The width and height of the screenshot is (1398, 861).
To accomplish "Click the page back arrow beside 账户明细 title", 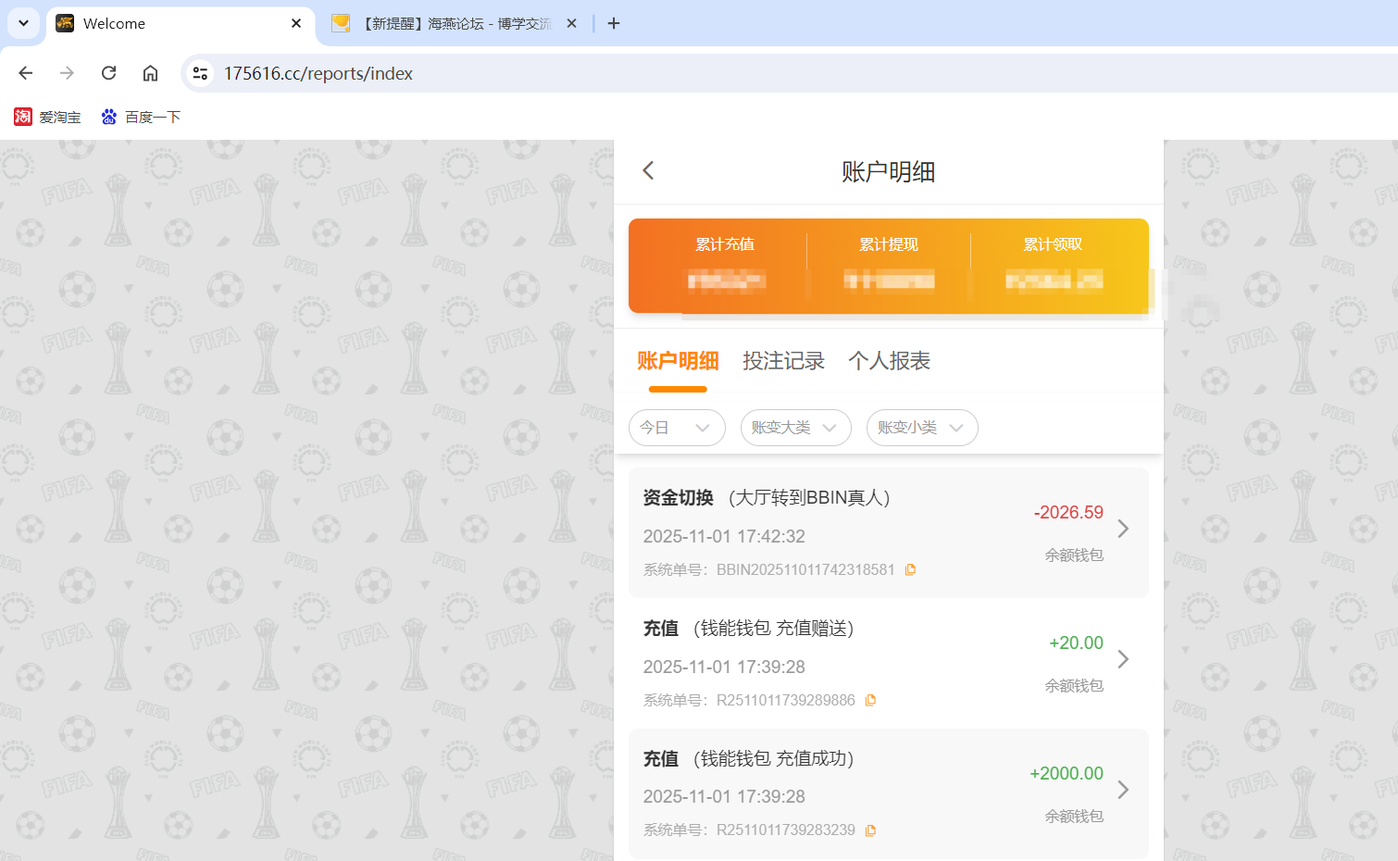I will click(x=647, y=170).
